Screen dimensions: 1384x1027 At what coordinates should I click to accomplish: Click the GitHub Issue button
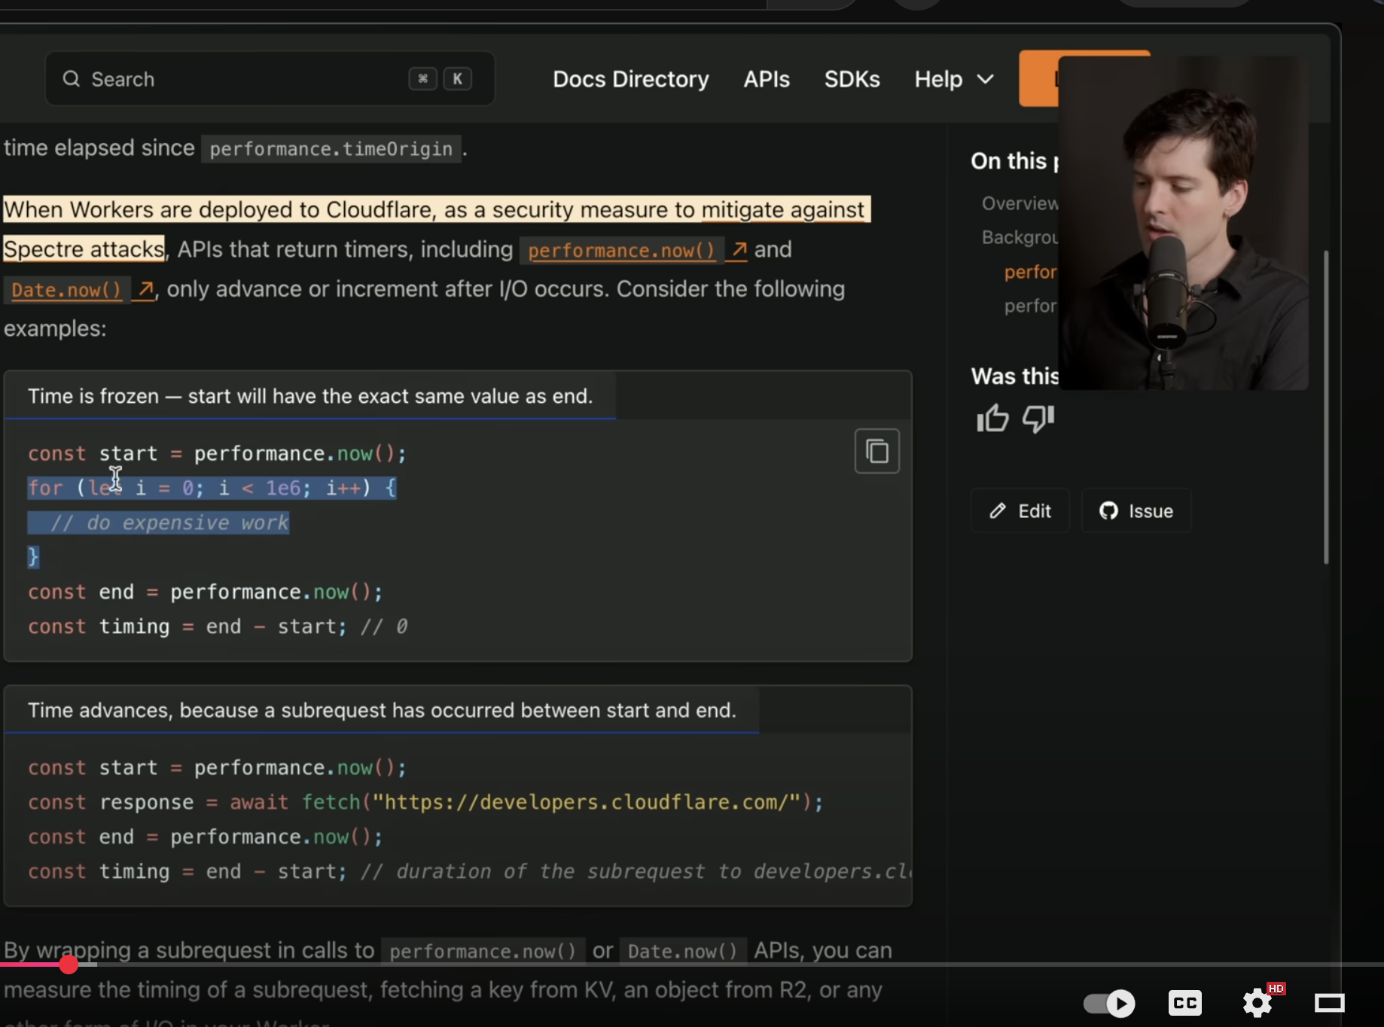pos(1136,511)
